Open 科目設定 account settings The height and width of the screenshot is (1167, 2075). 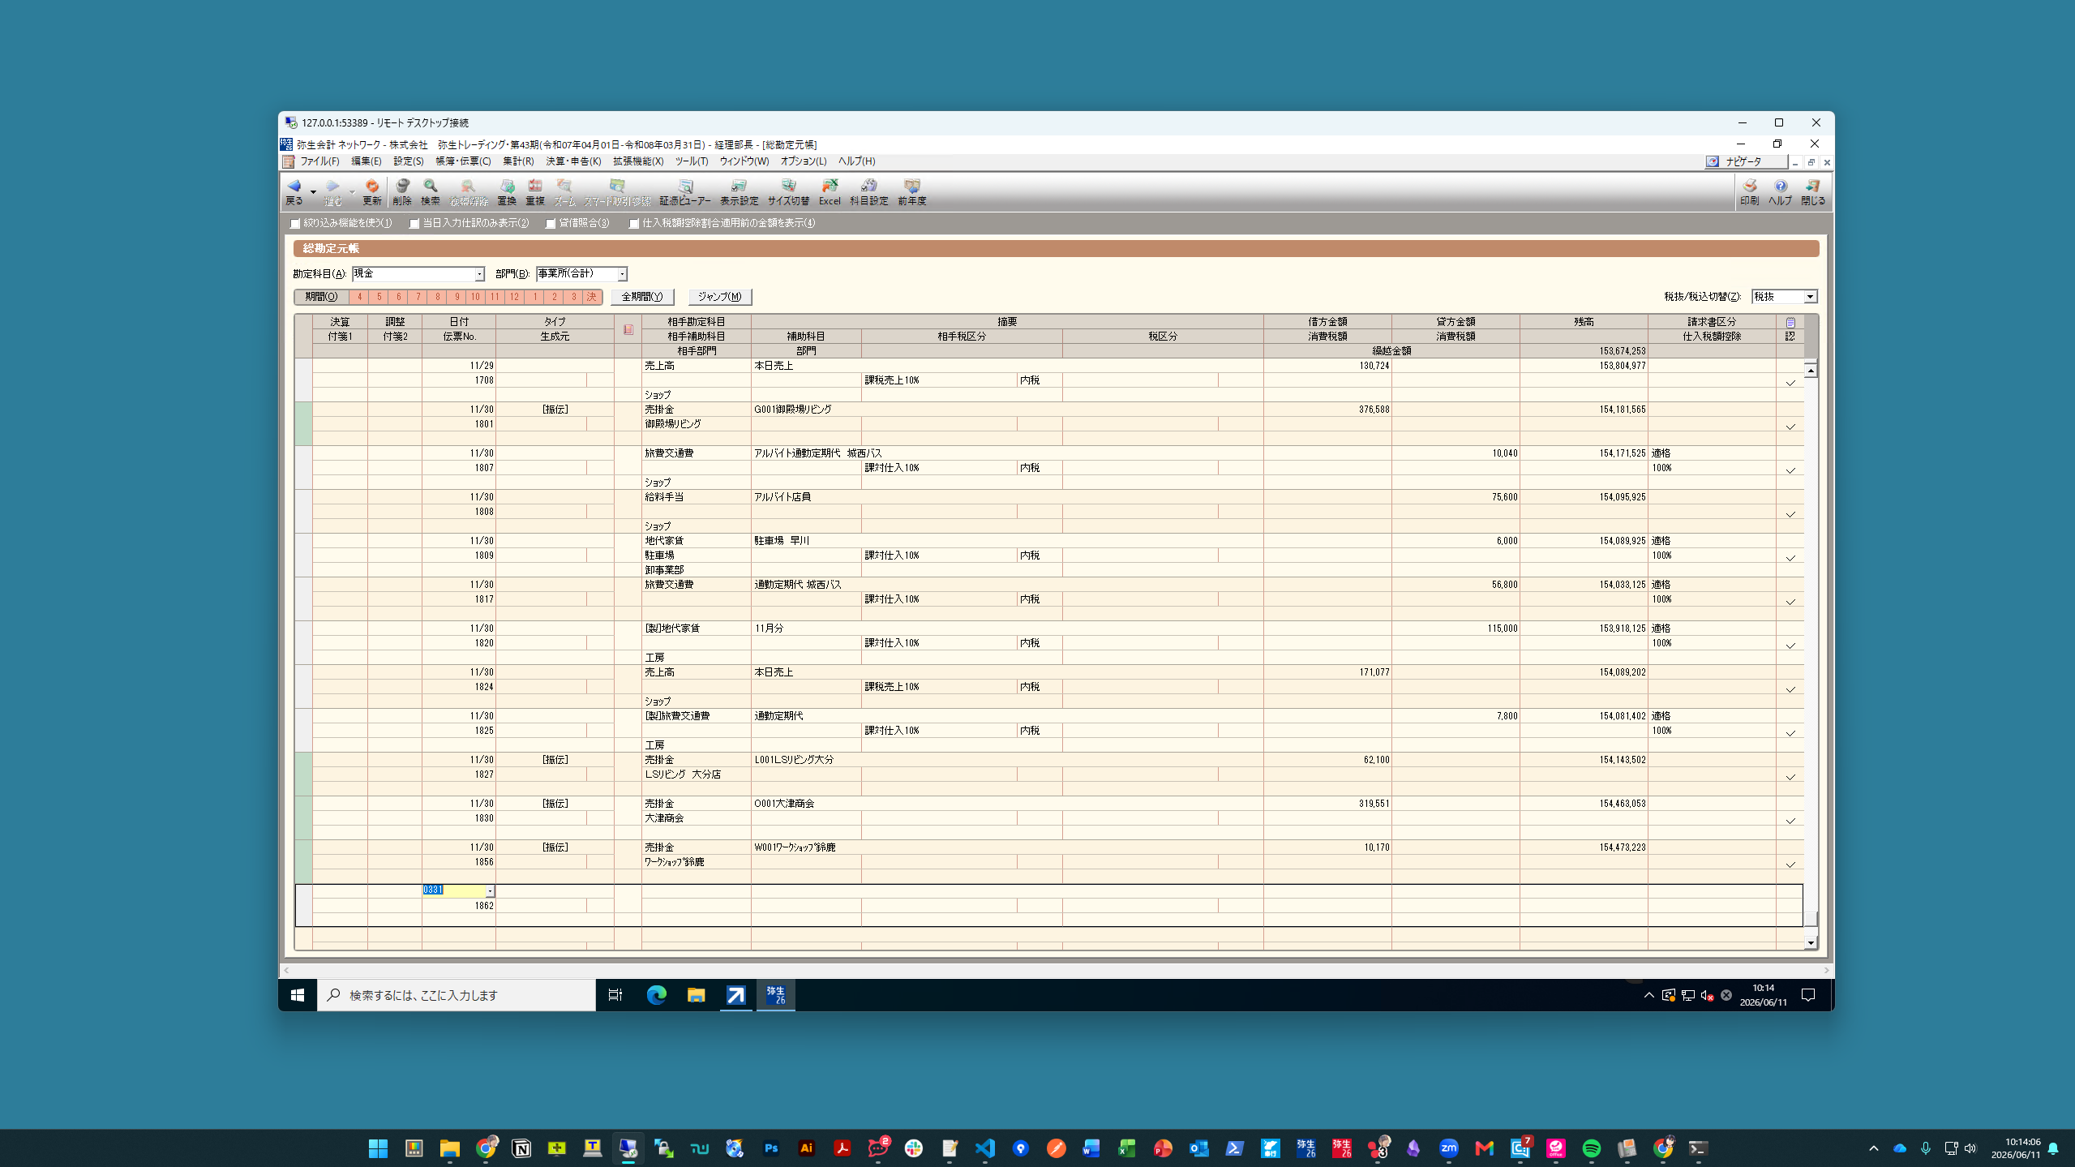868,191
